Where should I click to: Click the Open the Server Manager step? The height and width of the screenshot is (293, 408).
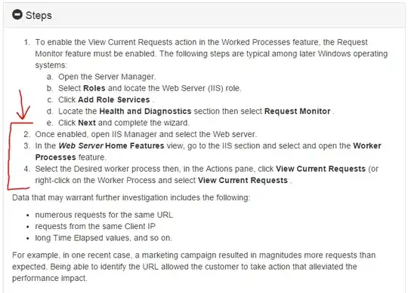(x=107, y=77)
